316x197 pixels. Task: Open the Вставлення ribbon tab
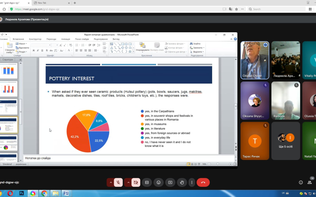(x=18, y=39)
